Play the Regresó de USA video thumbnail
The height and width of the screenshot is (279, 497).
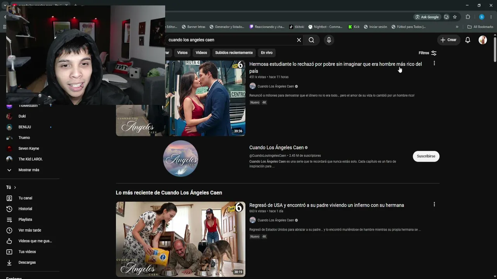point(181,239)
